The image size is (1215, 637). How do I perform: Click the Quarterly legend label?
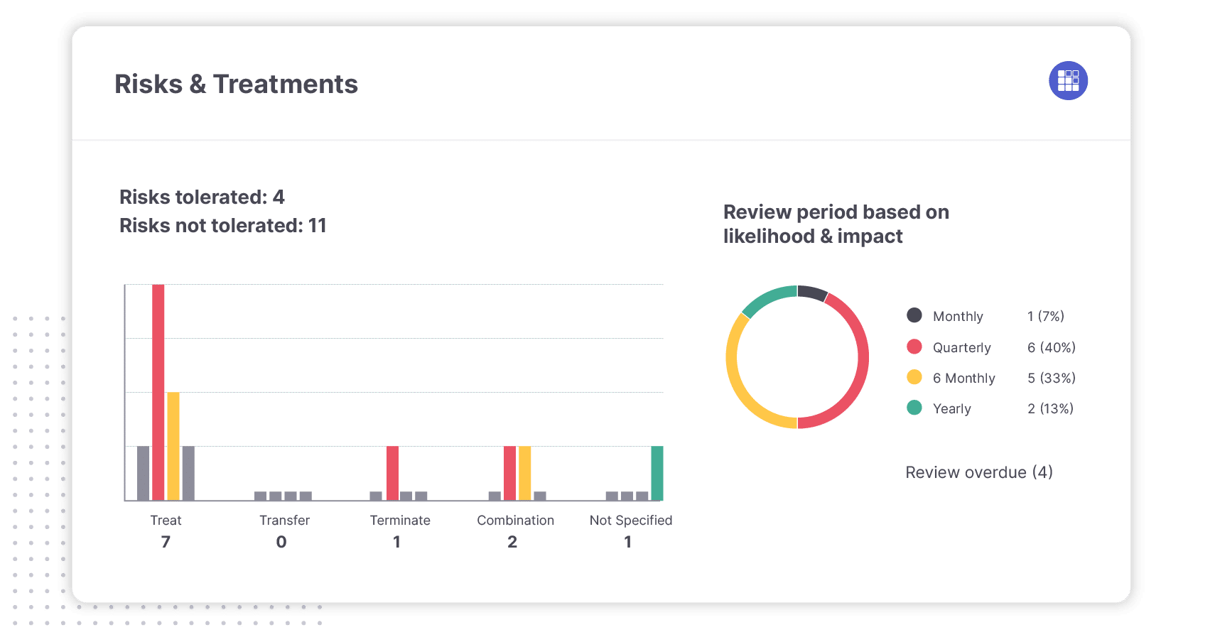(x=961, y=347)
